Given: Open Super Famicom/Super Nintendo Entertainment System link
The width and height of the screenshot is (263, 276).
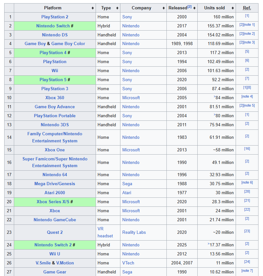Looking at the screenshot, I should 55,162.
